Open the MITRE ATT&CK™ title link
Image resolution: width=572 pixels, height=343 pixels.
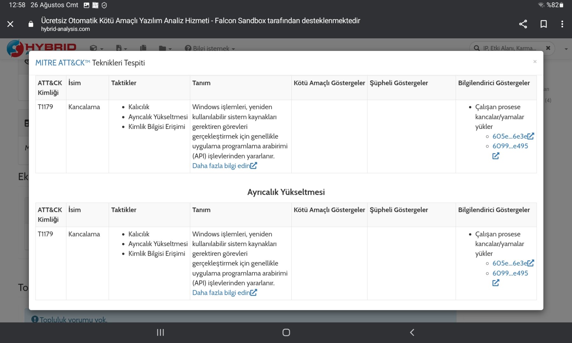click(x=63, y=63)
